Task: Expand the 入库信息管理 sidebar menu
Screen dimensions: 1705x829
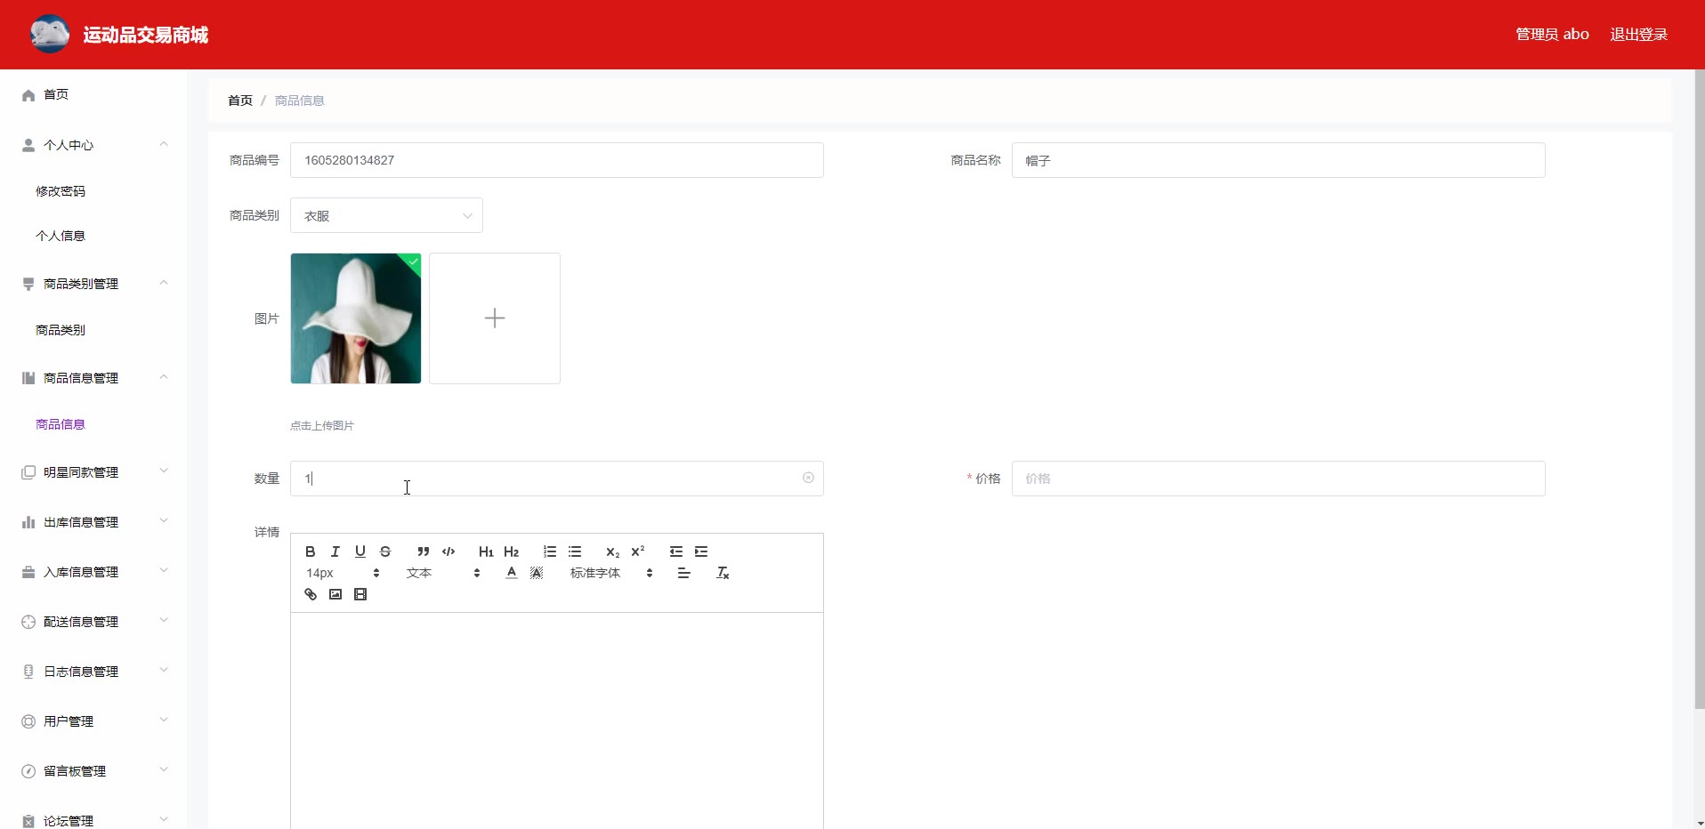Action: (93, 572)
